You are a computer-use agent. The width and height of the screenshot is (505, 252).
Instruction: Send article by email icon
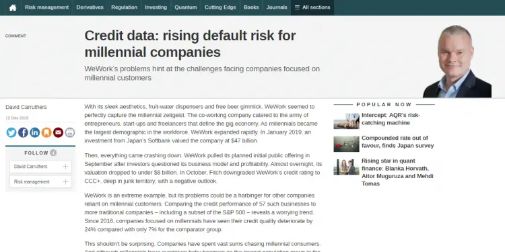click(x=59, y=132)
